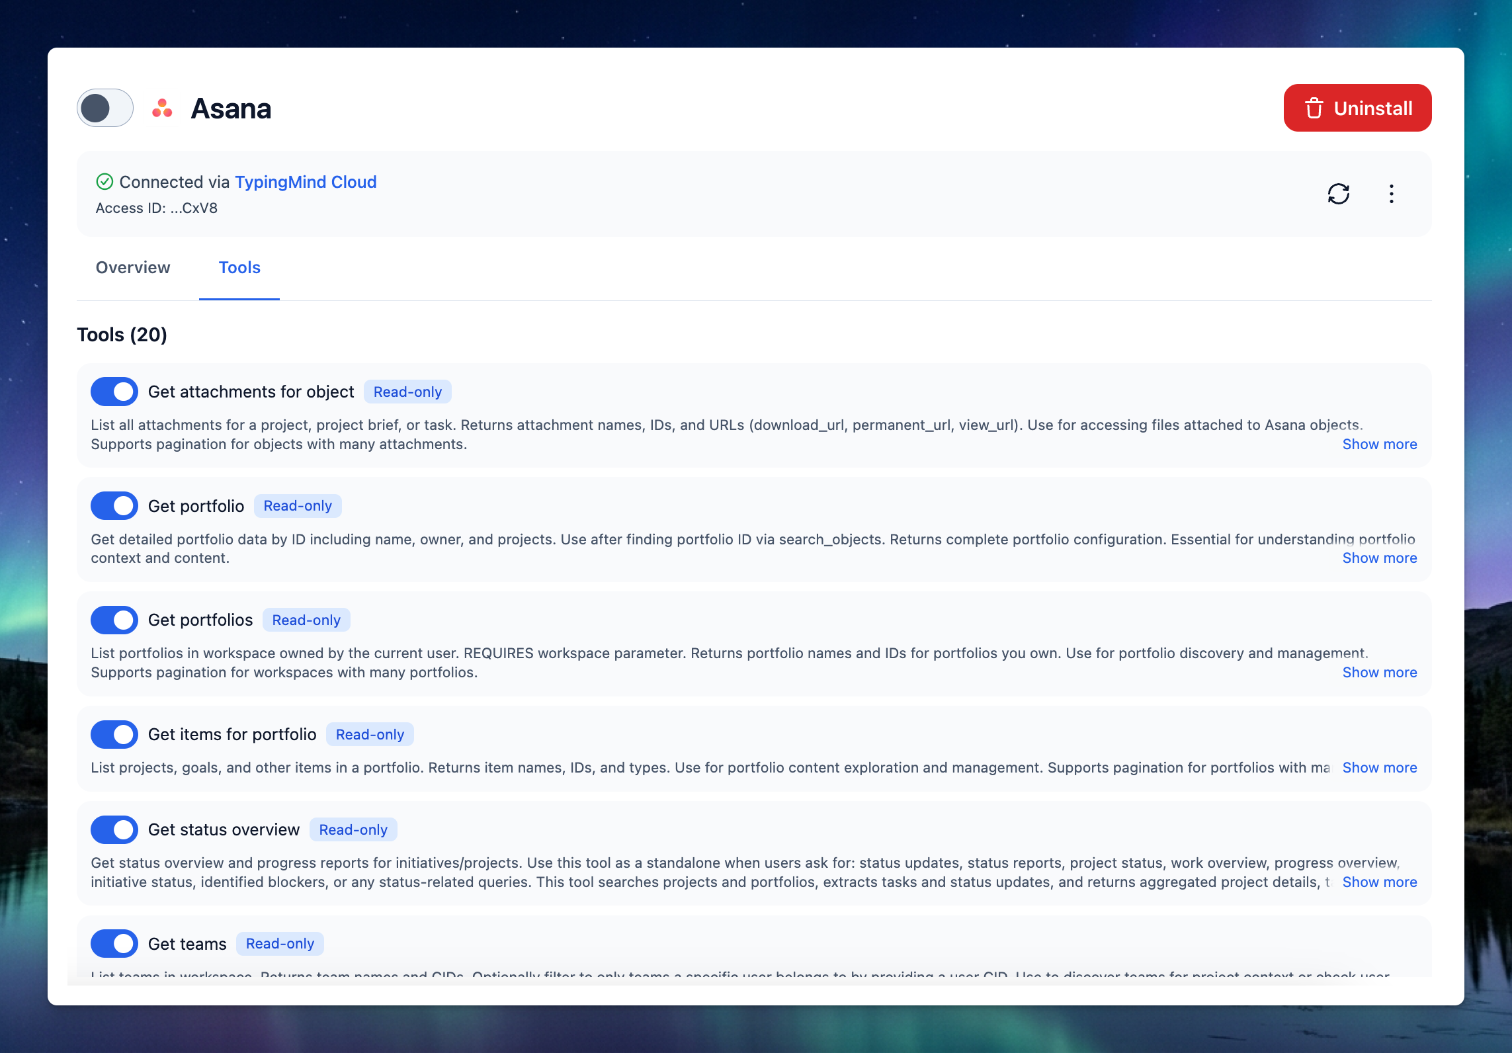The width and height of the screenshot is (1512, 1053).
Task: Click Read-only badge beside Get teams
Action: click(280, 944)
